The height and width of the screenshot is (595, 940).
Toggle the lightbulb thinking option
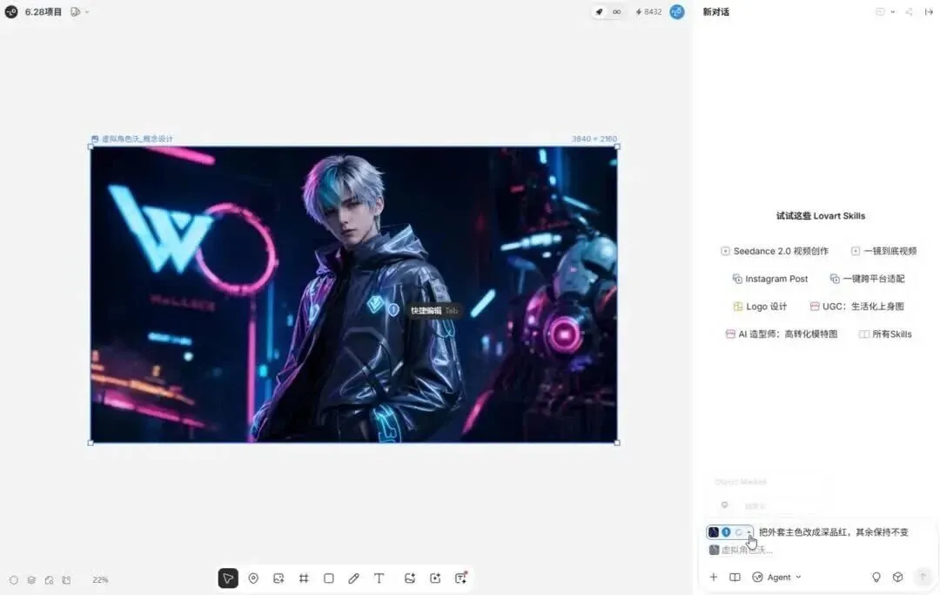[876, 577]
